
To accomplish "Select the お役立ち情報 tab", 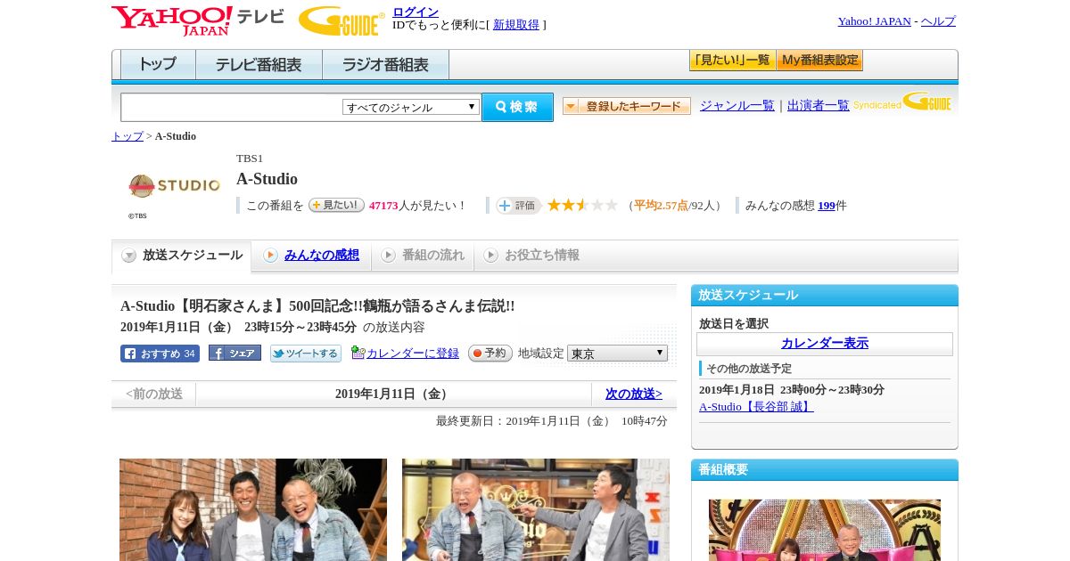I will pos(531,256).
